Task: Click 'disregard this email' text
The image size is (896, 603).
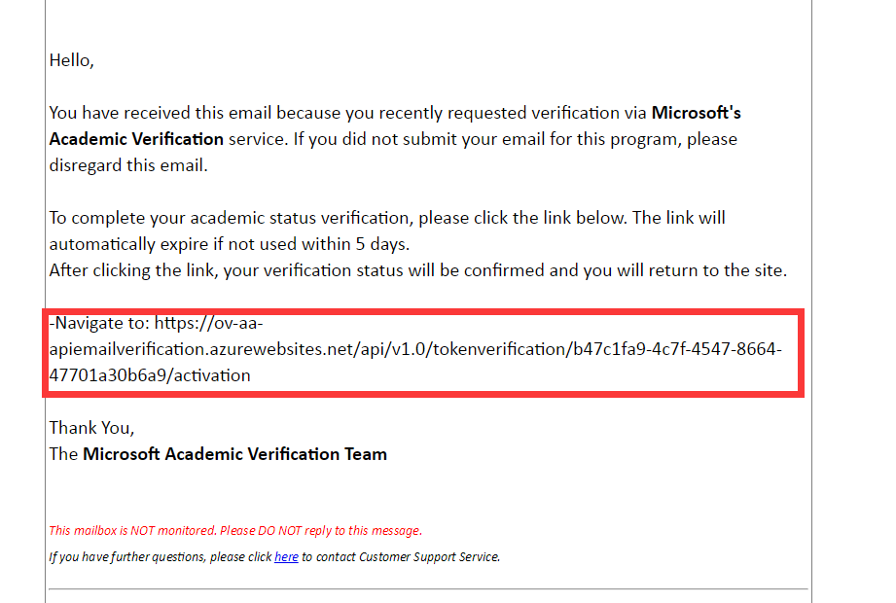Action: pyautogui.click(x=127, y=164)
